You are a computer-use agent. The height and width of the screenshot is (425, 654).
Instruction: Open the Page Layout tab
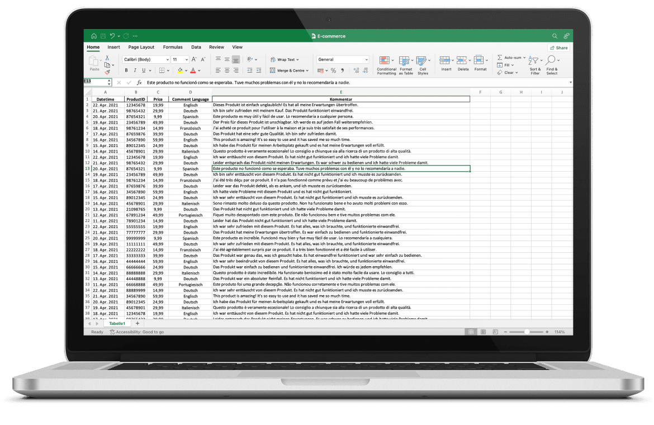141,48
